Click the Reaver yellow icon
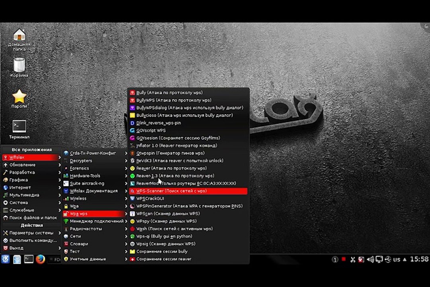 133,168
